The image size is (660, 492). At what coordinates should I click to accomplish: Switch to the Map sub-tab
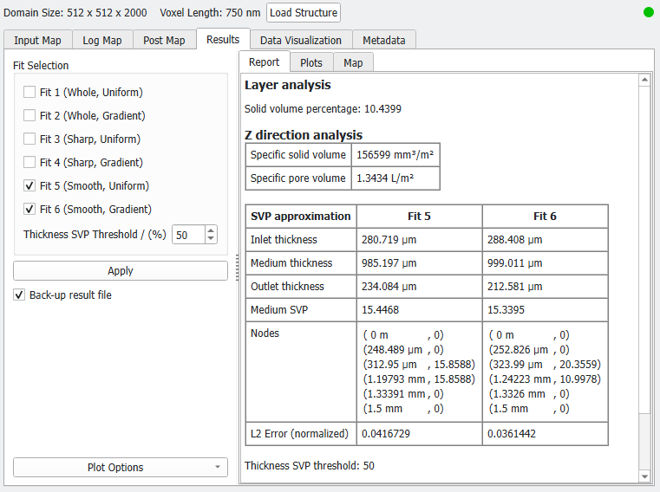pos(353,63)
